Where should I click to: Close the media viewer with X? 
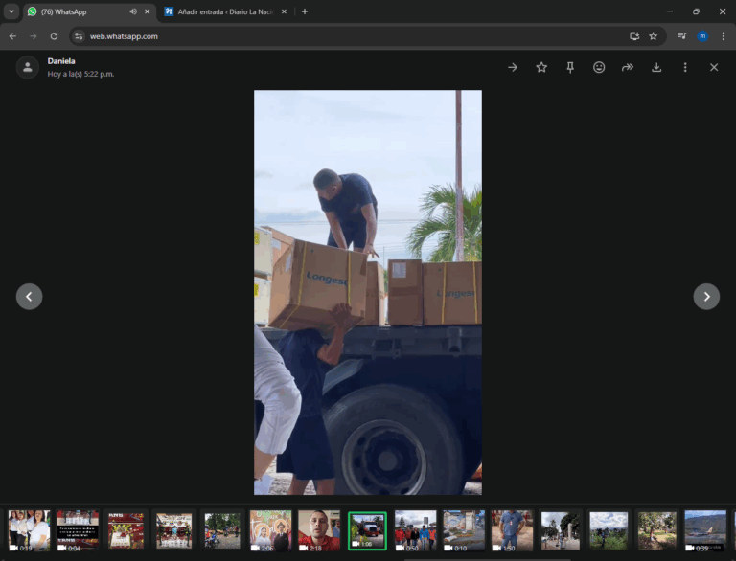(x=714, y=67)
